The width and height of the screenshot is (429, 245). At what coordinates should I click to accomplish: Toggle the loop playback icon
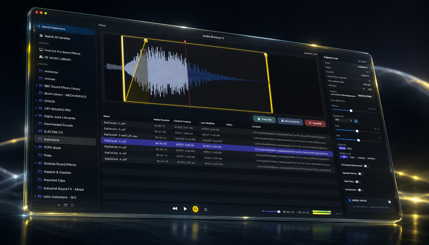pos(205,209)
